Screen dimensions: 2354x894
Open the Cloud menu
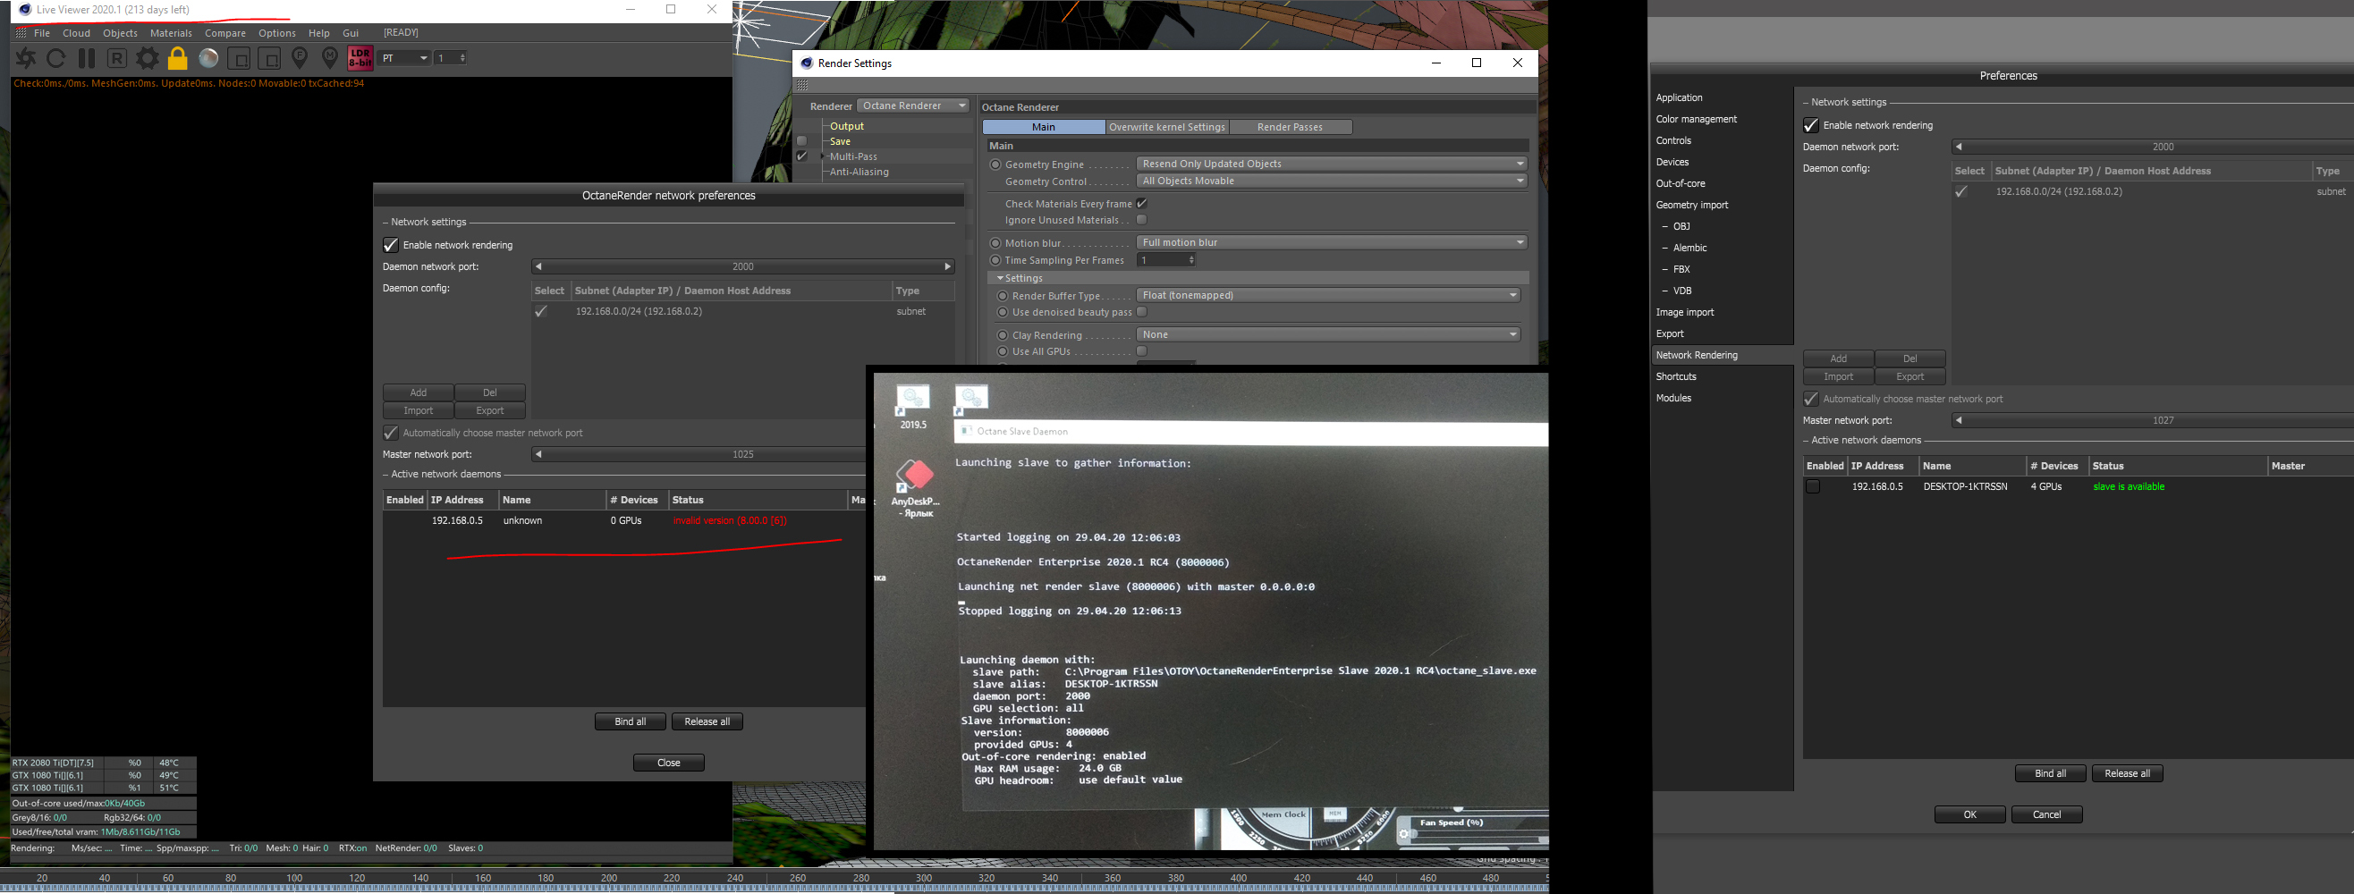77,33
